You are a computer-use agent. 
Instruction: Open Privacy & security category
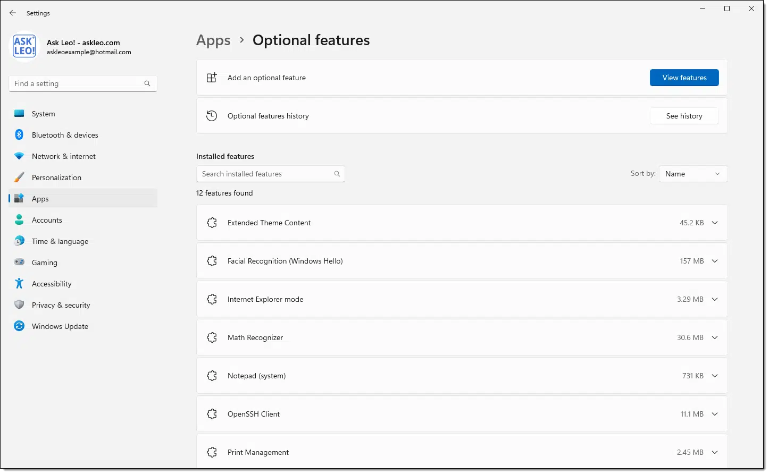pos(83,305)
